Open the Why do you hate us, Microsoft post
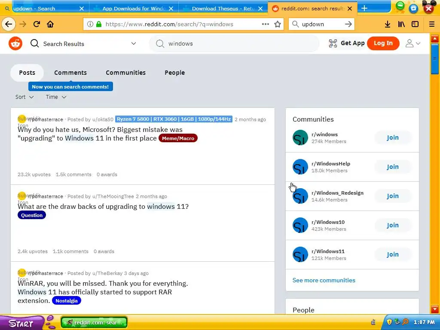Viewport: 440px width, 330px height. 100,134
